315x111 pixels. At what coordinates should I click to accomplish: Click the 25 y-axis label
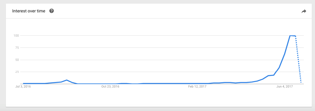pyautogui.click(x=17, y=72)
